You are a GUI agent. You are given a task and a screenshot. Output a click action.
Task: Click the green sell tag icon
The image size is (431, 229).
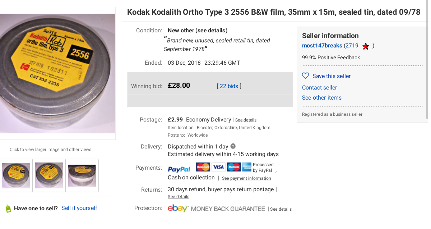[8, 208]
